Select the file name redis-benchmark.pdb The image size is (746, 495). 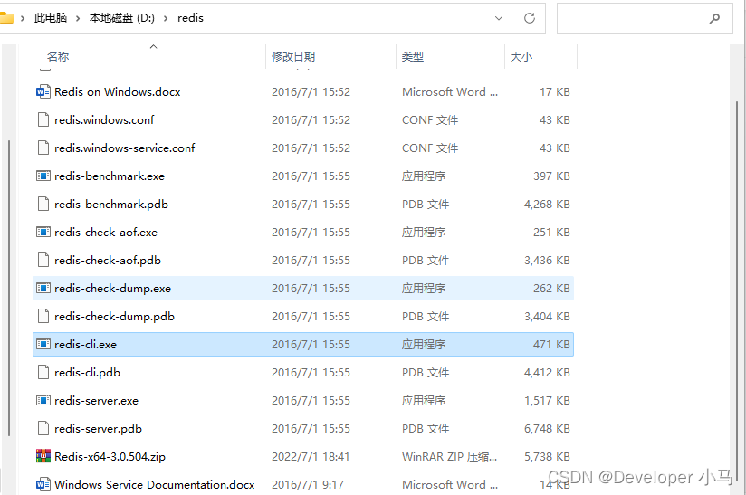[x=111, y=204]
